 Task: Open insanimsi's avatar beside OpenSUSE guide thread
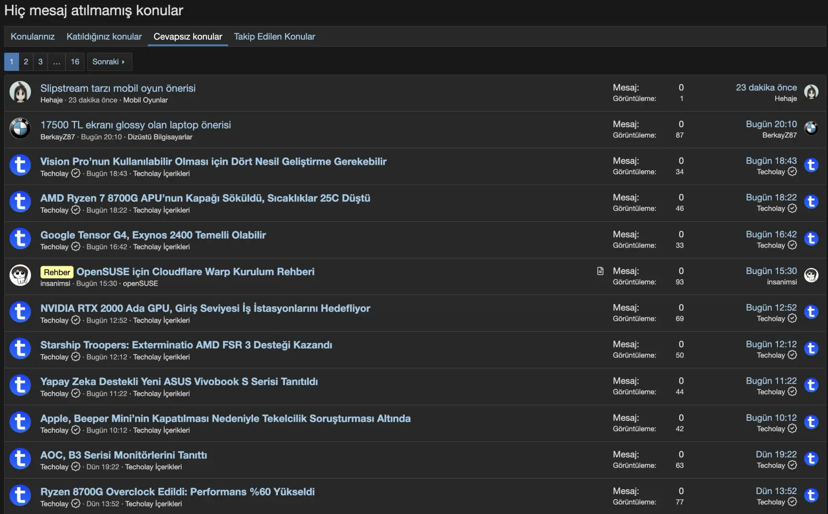(20, 275)
